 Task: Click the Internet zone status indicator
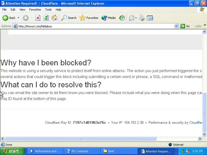[x=176, y=145]
